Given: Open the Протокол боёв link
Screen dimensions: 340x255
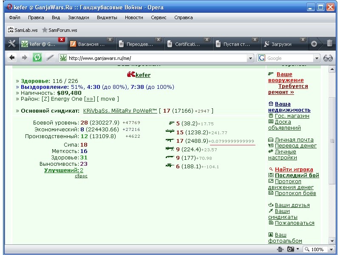Looking at the screenshot, I should pos(295,193).
